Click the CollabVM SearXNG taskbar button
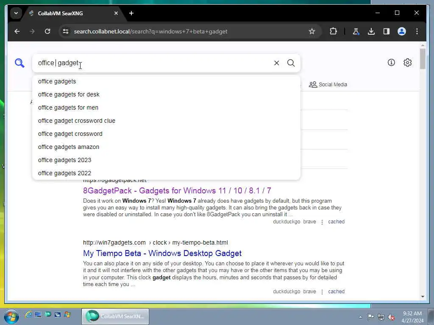The image size is (434, 325). point(115,317)
